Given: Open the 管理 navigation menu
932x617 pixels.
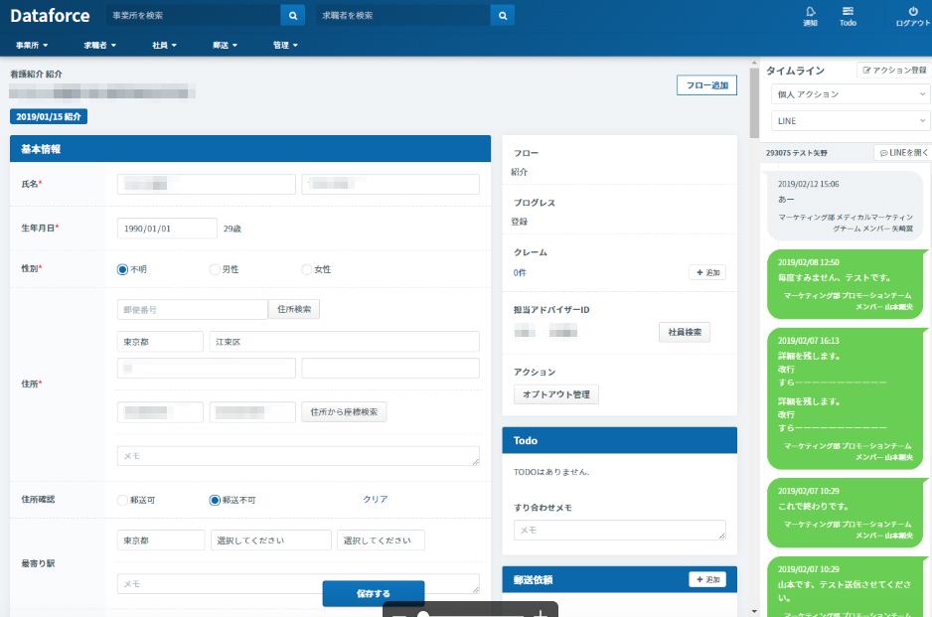Looking at the screenshot, I should coord(285,45).
